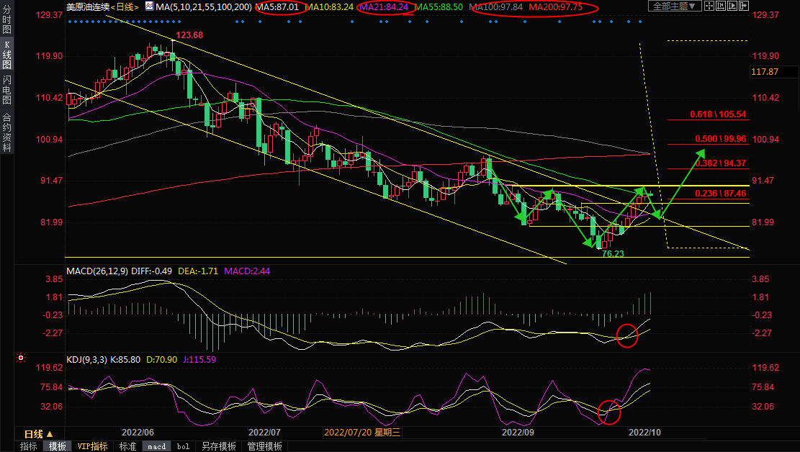Toggle the bol indicator template
The width and height of the screenshot is (800, 452).
183,446
